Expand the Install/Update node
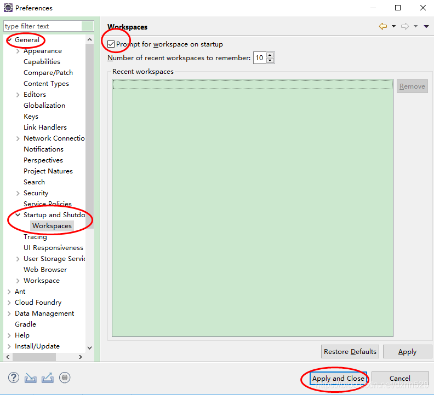This screenshot has width=434, height=395. tap(9, 346)
